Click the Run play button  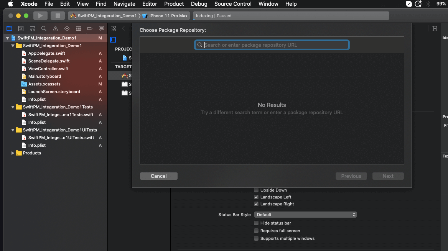click(40, 16)
